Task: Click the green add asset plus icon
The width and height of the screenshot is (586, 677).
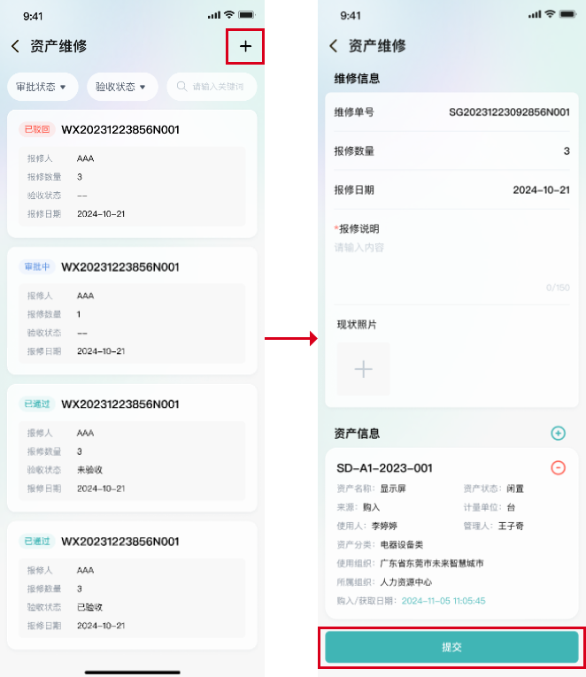Action: [x=558, y=433]
